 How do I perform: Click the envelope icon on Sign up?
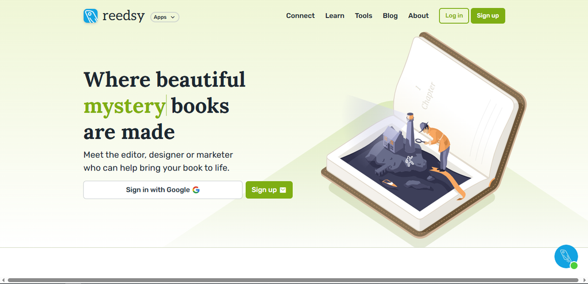click(283, 190)
